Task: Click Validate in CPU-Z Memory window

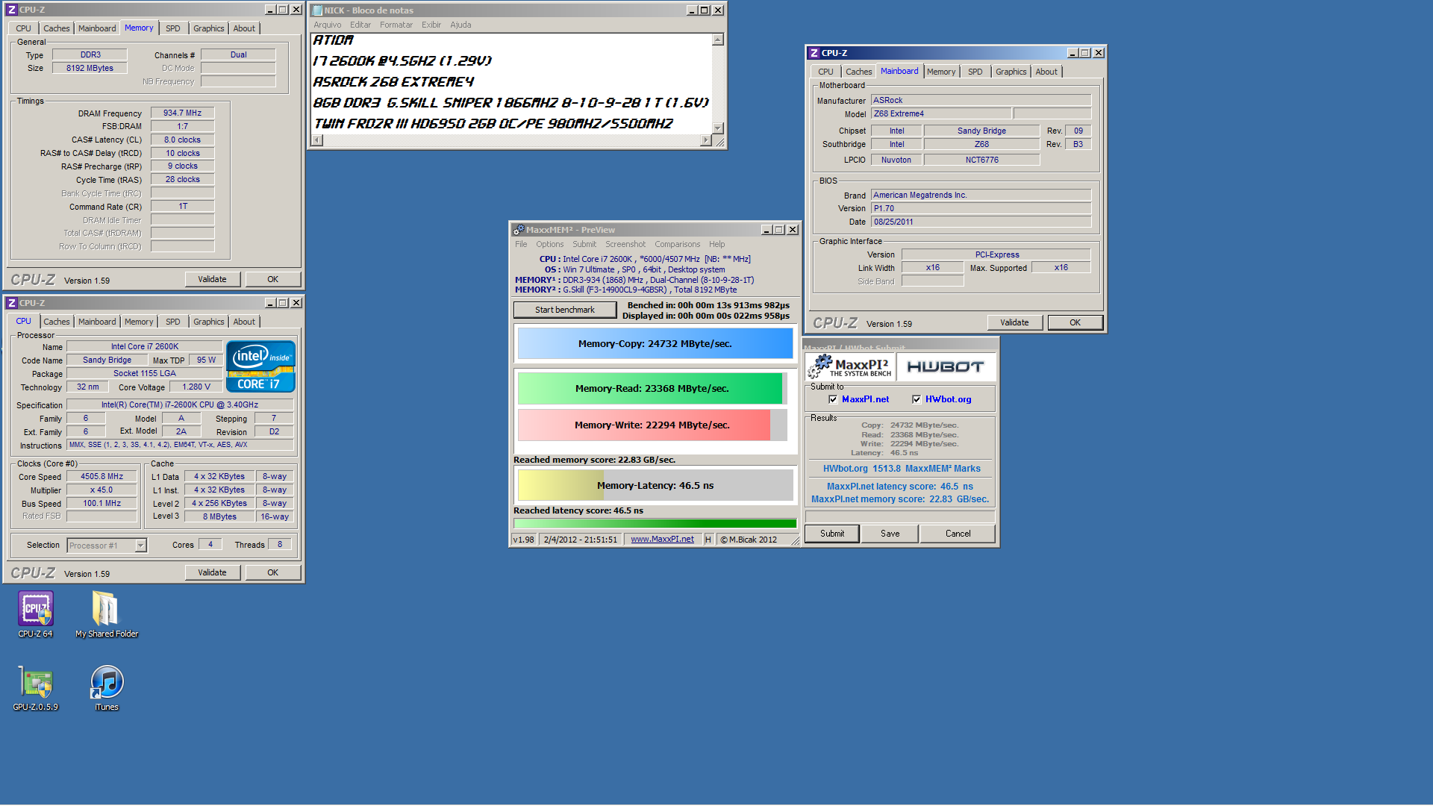Action: point(212,279)
